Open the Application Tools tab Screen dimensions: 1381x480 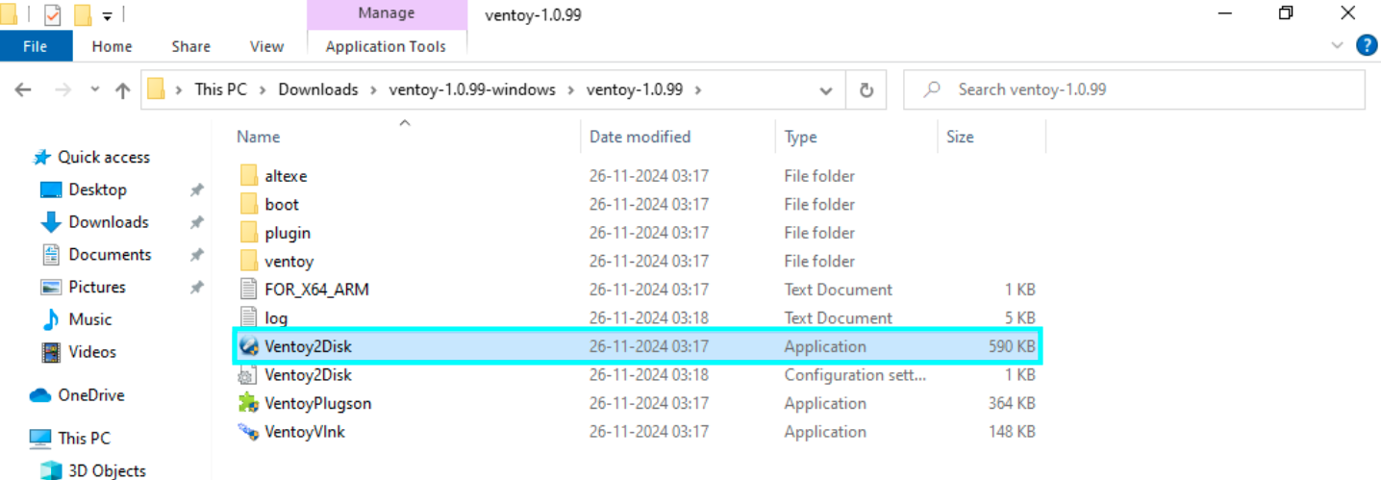386,46
